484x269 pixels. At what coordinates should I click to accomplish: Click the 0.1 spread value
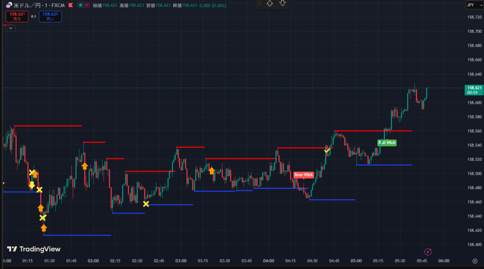point(33,17)
